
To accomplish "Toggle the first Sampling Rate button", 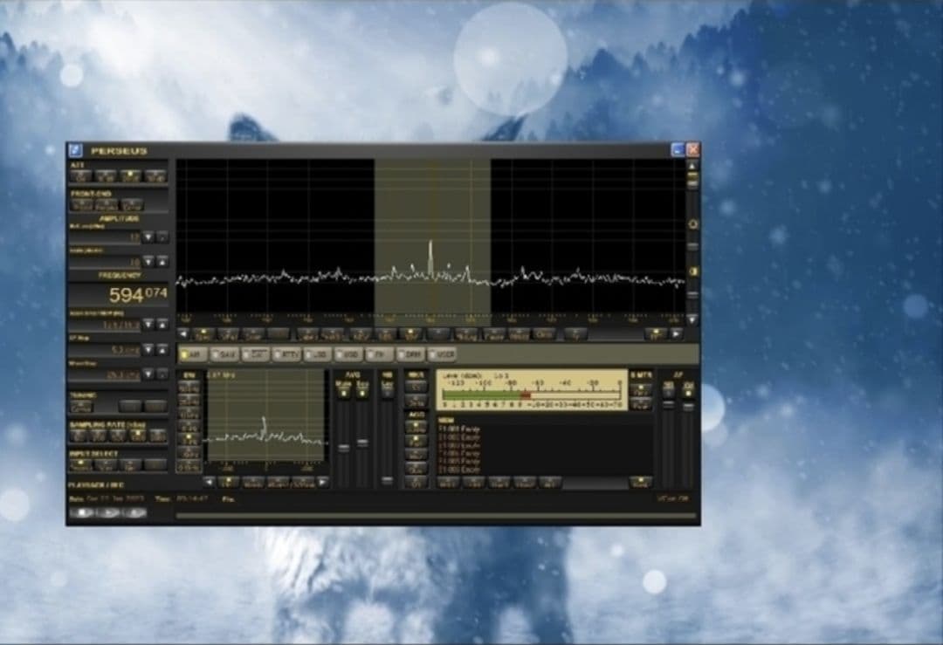I will [x=79, y=435].
